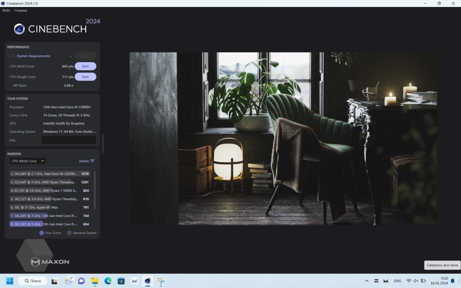This screenshot has width=461, height=288.
Task: Click the Details filter icon in Ranking
Action: point(92,161)
